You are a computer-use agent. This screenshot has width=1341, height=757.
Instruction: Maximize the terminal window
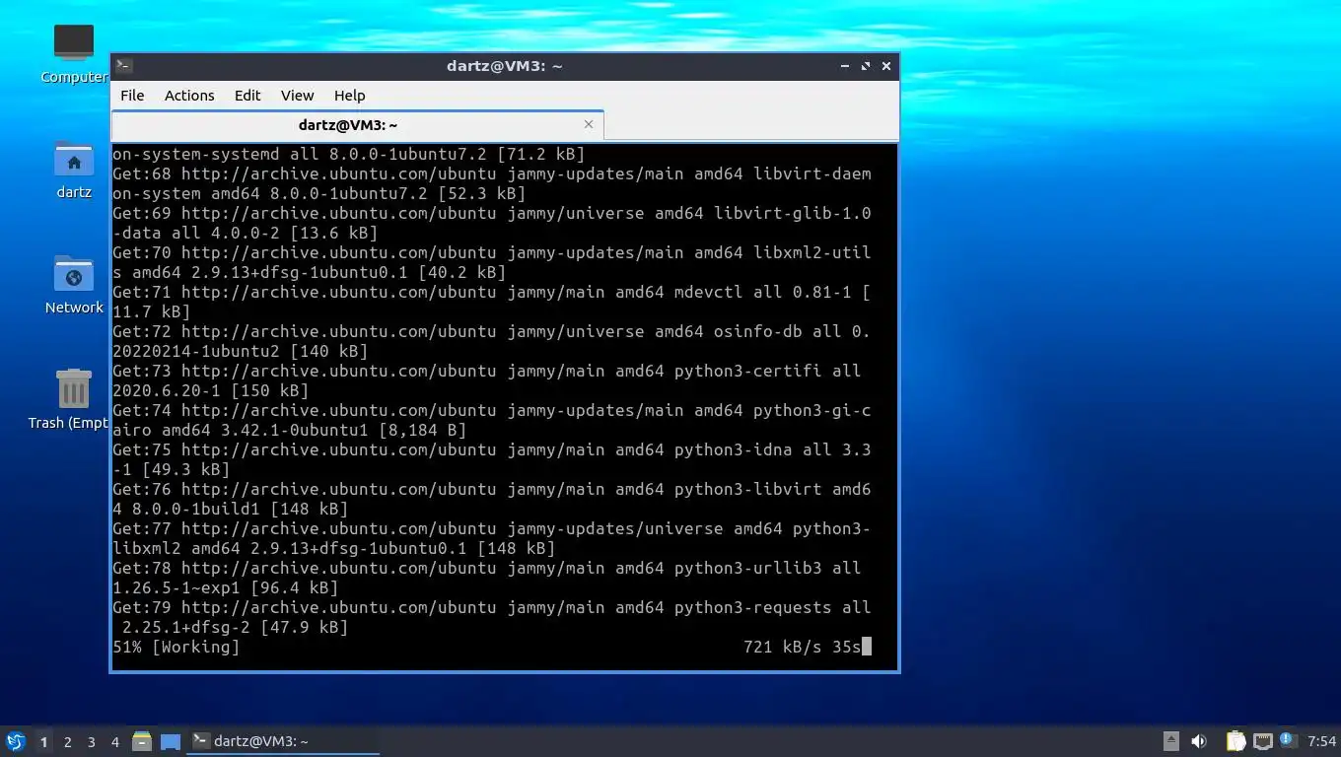click(866, 66)
